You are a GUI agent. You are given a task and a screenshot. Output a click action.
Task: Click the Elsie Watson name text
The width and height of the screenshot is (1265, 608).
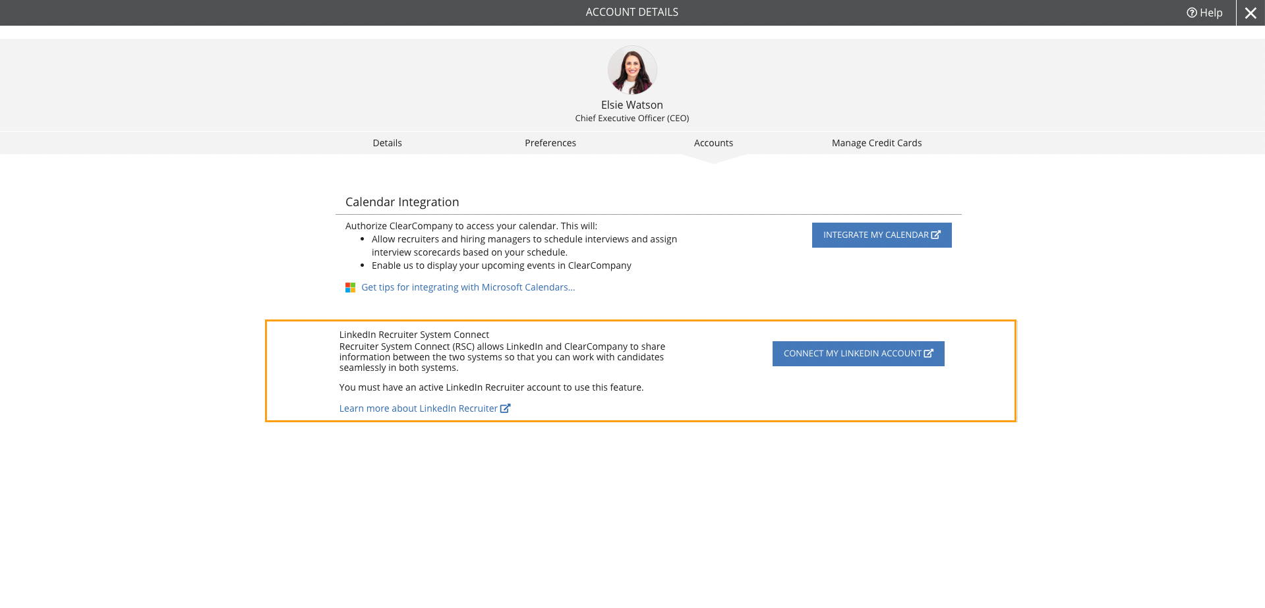coord(632,105)
